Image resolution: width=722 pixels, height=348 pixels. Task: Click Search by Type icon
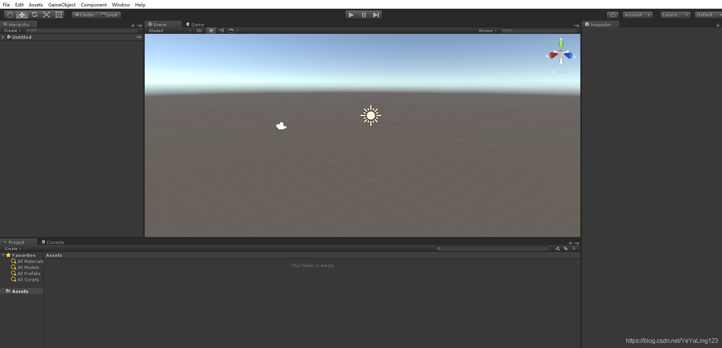click(557, 248)
